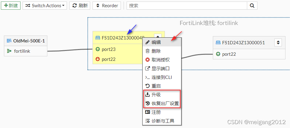Image resolution: width=290 pixels, height=128 pixels.
Task: Select 注册 in the context menu
Action: (x=162, y=112)
